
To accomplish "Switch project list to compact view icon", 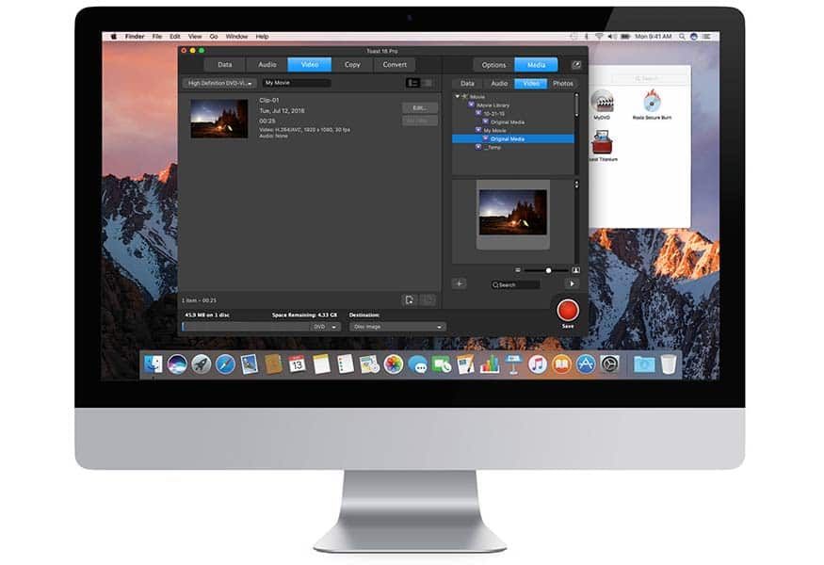I will point(428,83).
